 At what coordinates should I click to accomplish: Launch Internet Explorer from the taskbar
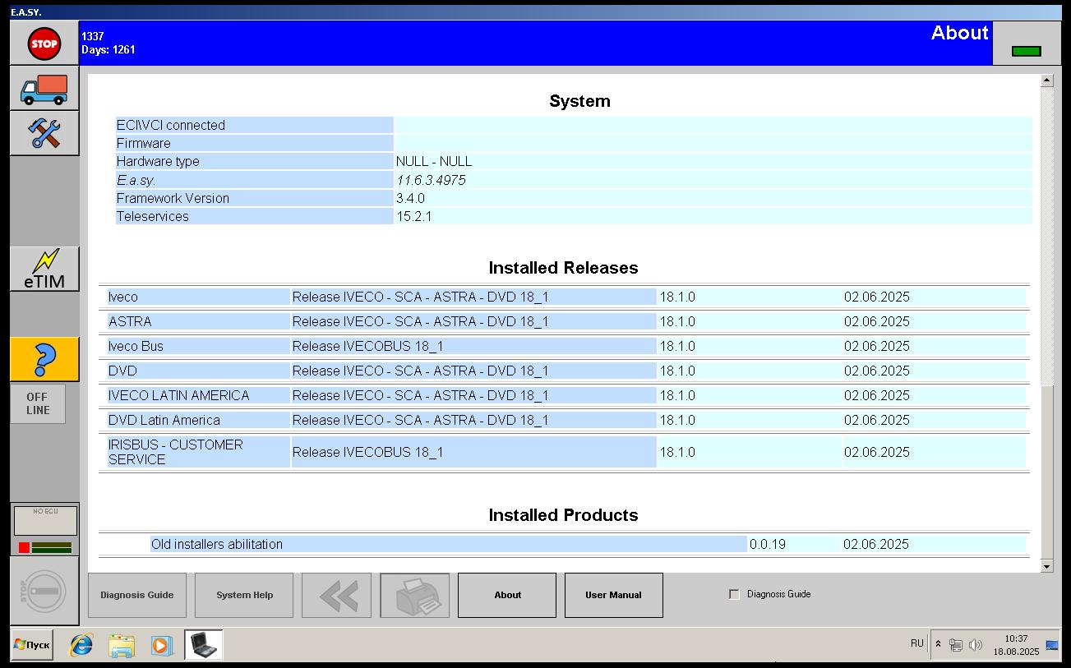(x=81, y=645)
